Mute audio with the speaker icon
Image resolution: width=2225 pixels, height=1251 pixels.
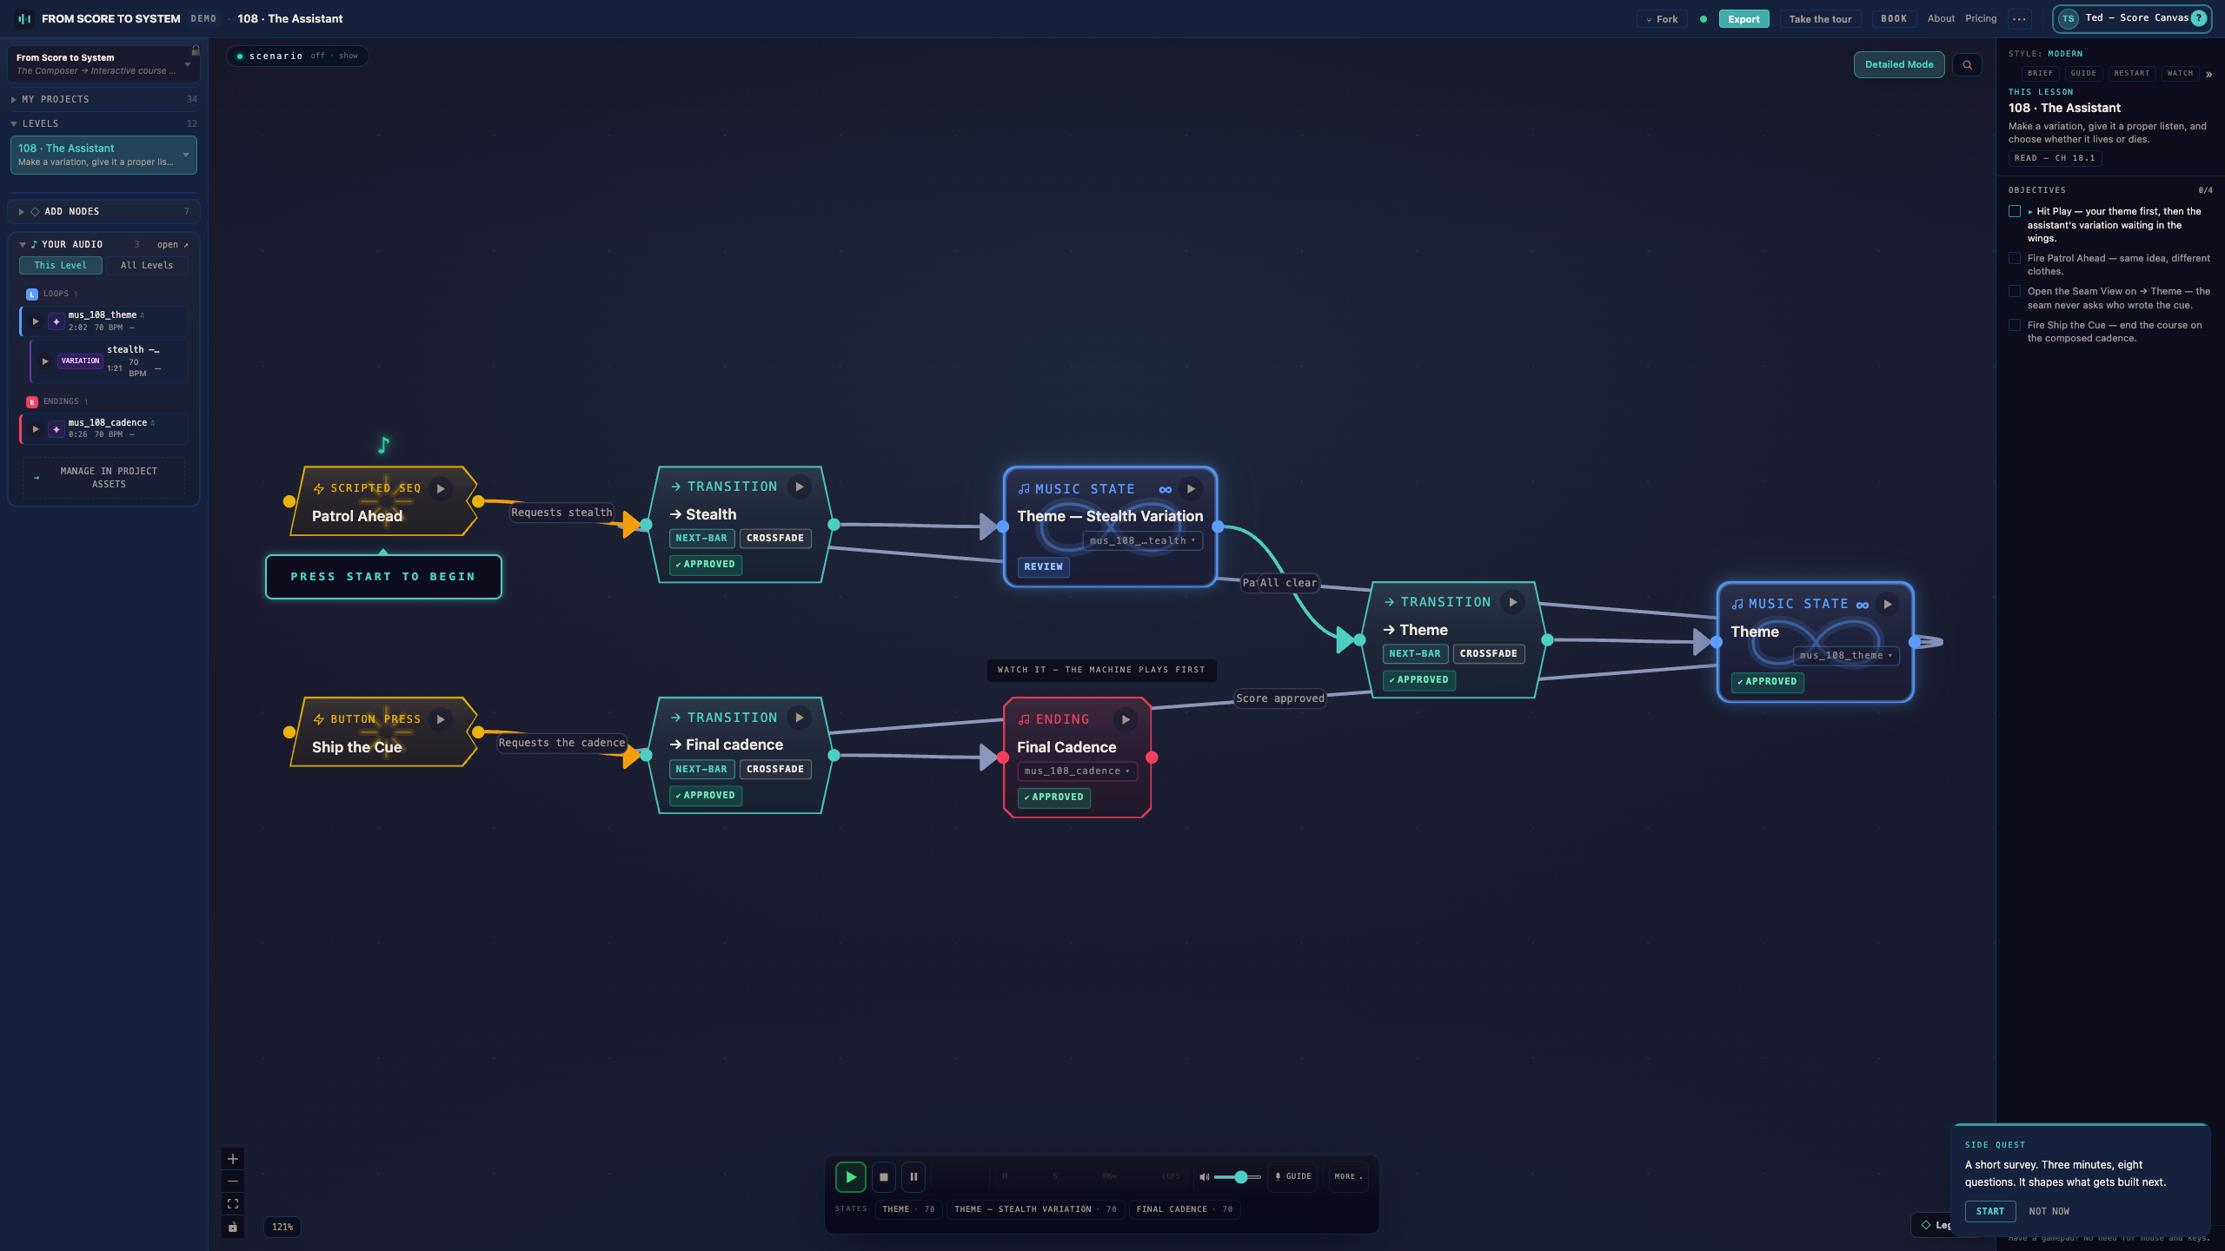(1204, 1177)
